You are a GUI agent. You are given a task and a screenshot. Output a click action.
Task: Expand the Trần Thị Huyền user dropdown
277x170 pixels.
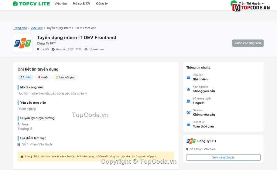(251, 4)
